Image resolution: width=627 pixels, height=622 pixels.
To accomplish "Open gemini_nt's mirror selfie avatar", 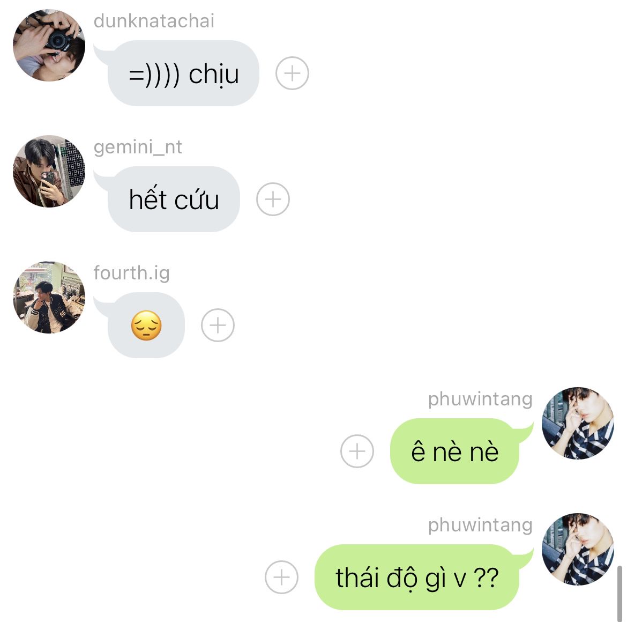I will (49, 171).
